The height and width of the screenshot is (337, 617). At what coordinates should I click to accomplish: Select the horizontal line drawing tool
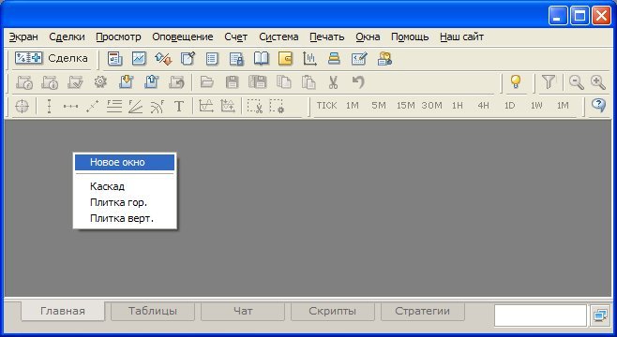pyautogui.click(x=71, y=106)
